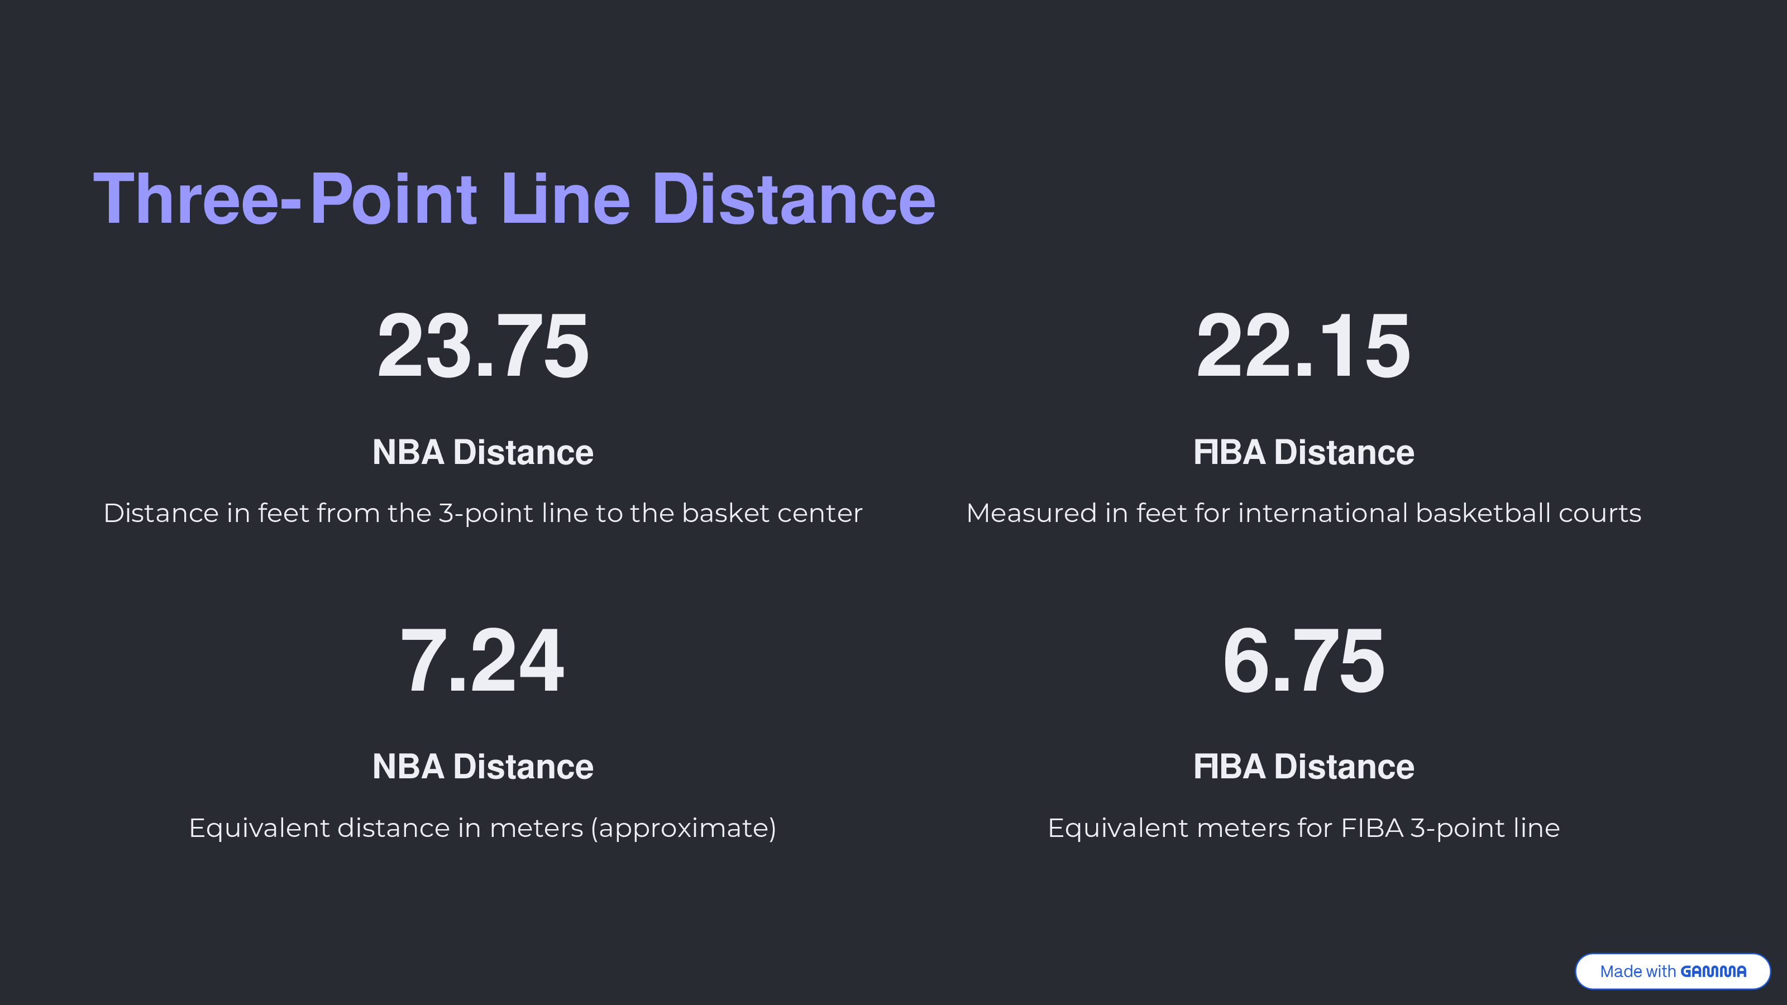The width and height of the screenshot is (1787, 1005).
Task: Click the Equivalent distance in meters text
Action: (x=483, y=828)
